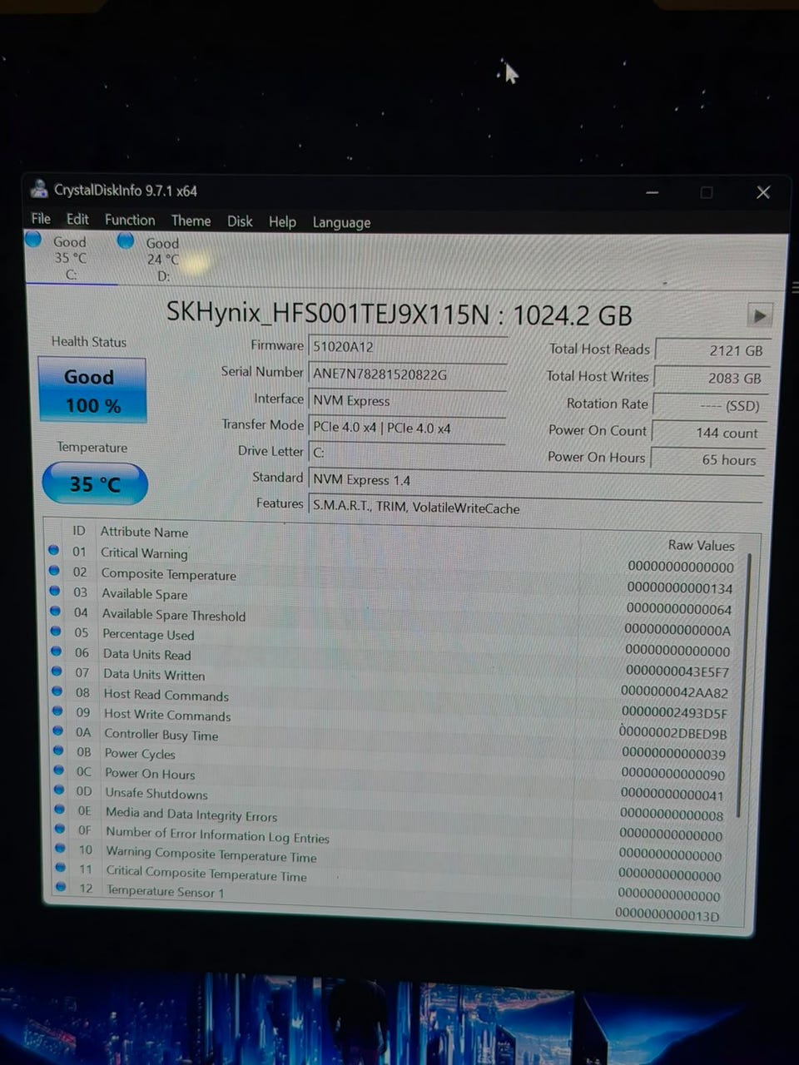The width and height of the screenshot is (799, 1065).
Task: Click the 35 °C temperature button
Action: [x=95, y=484]
